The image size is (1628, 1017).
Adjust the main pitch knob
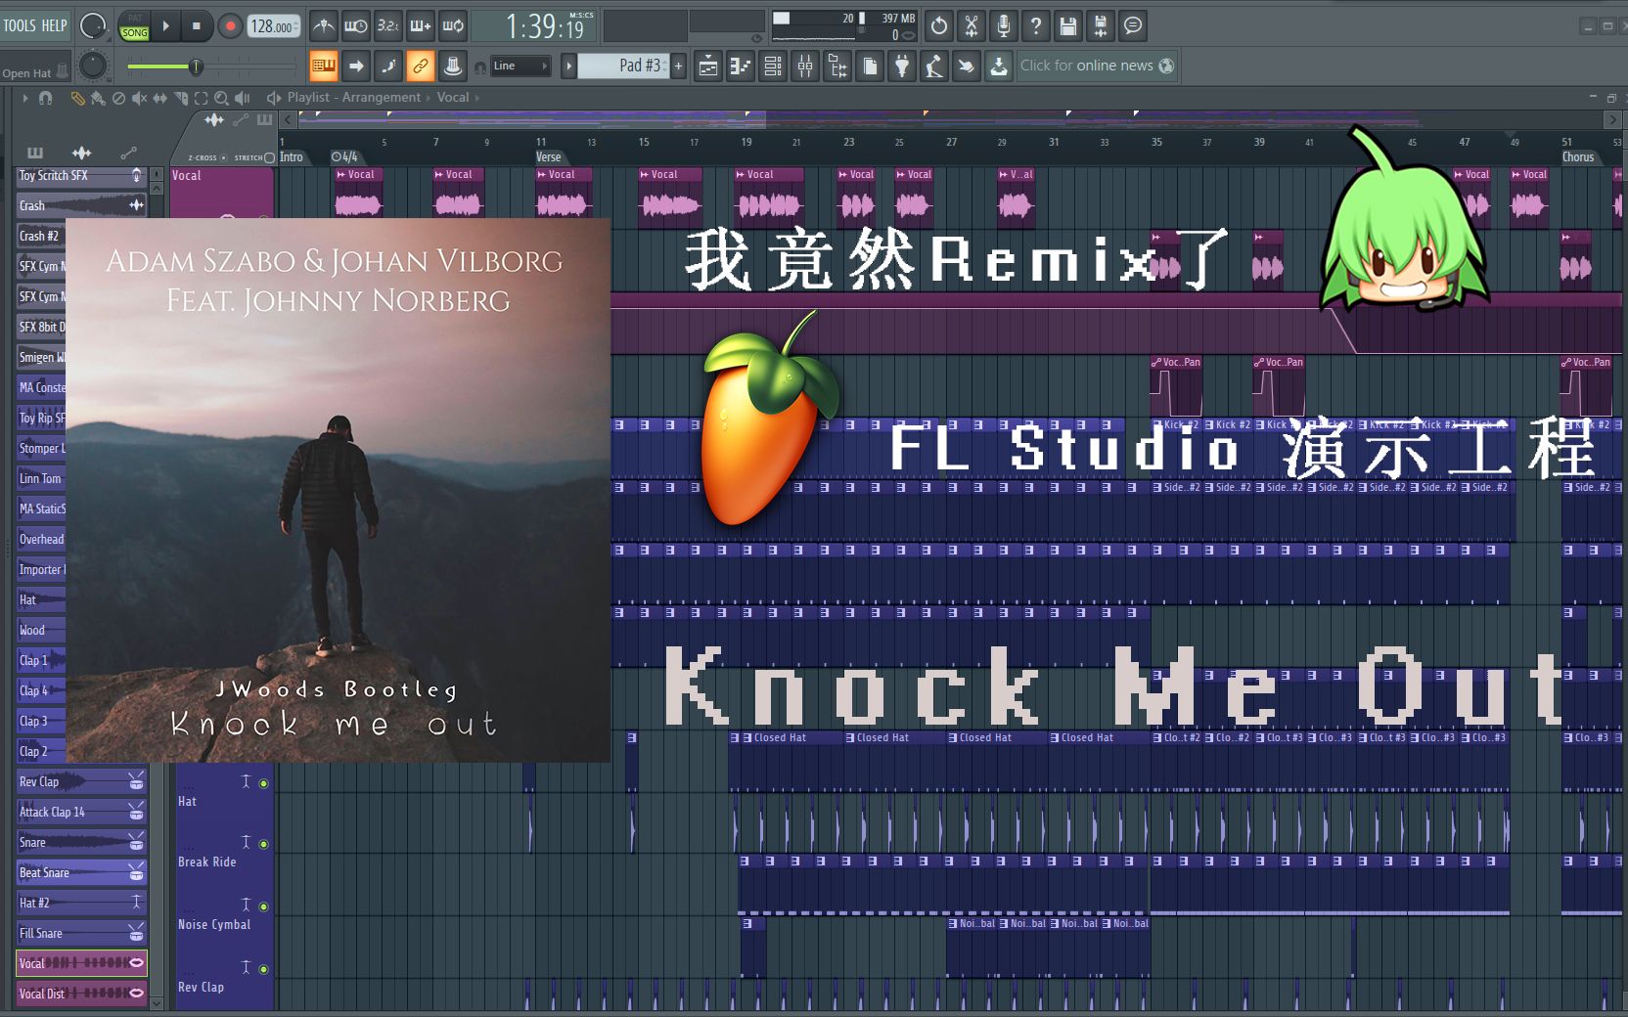(93, 66)
